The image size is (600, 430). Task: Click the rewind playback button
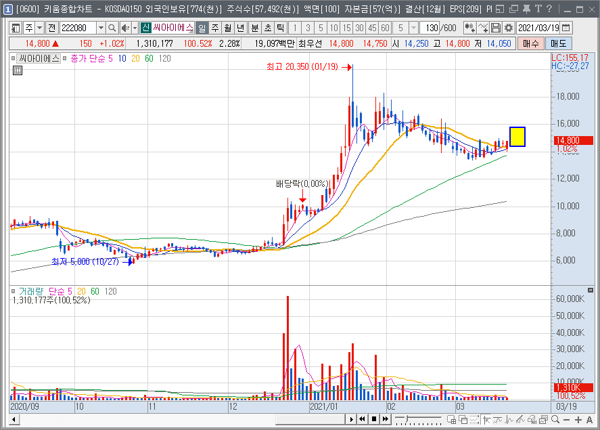pyautogui.click(x=362, y=419)
